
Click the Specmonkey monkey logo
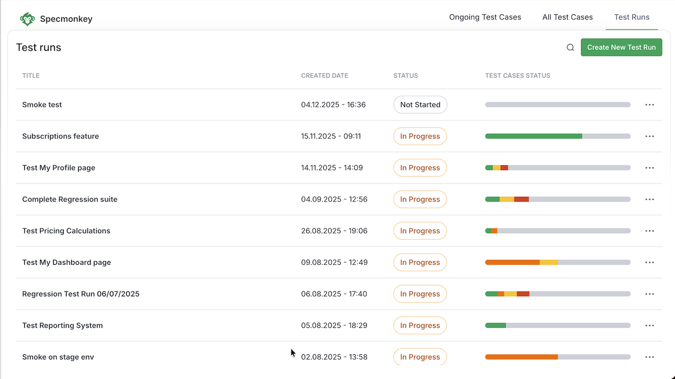pyautogui.click(x=27, y=19)
